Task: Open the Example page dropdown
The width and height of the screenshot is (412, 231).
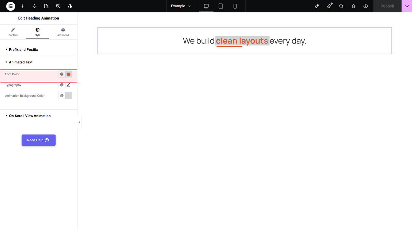Action: (181, 6)
